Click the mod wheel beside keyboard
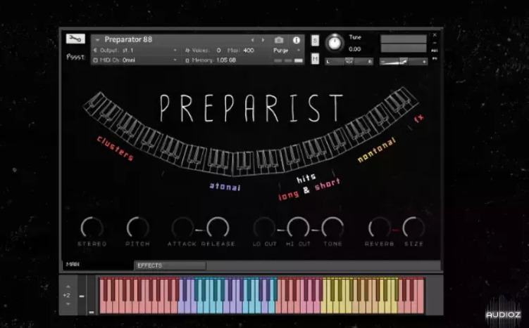Viewport: 529px width, 328px height. (92, 296)
